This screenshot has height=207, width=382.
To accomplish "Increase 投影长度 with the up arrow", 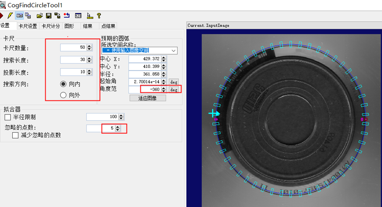I will pyautogui.click(x=89, y=70).
